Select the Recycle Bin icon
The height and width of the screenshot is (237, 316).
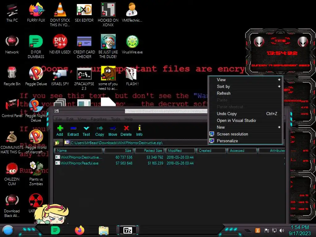point(12,76)
